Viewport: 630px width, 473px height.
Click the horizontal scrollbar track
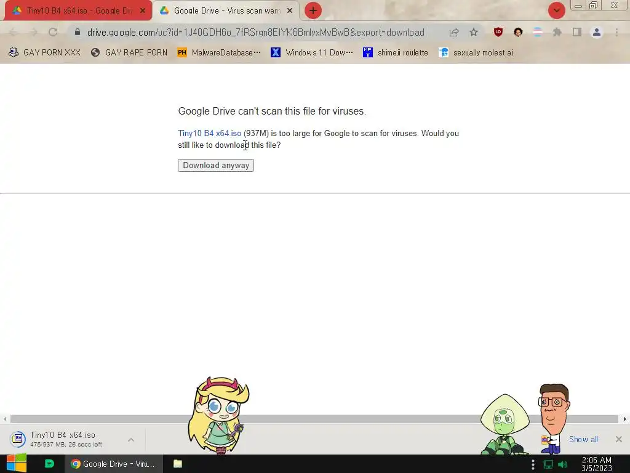coord(314,419)
